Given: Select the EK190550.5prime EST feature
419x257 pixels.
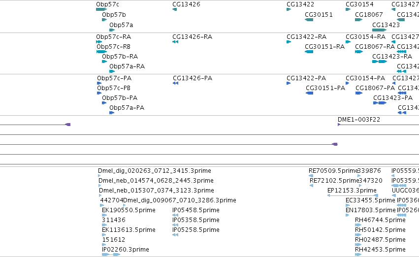Looking at the screenshot, I should pyautogui.click(x=104, y=215).
